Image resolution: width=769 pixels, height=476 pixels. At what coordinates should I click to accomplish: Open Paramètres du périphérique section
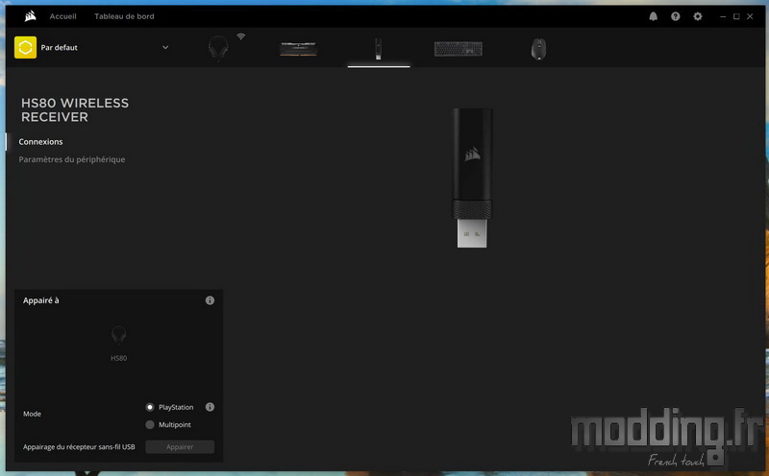71,159
